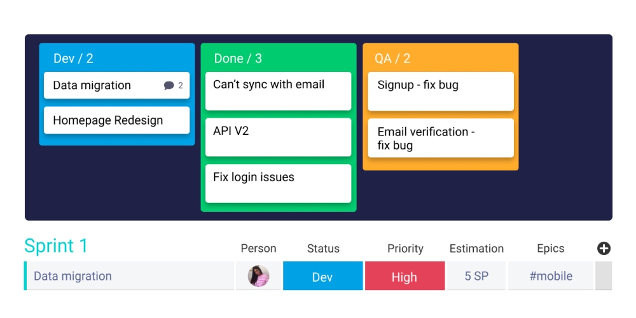The image size is (636, 318).
Task: Open the Email verification - fix bug card
Action: (440, 138)
